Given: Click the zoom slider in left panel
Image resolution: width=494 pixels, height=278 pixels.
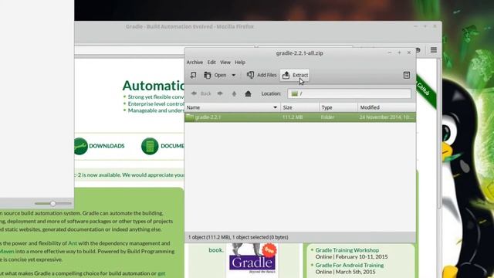Looking at the screenshot, I should coord(53,204).
